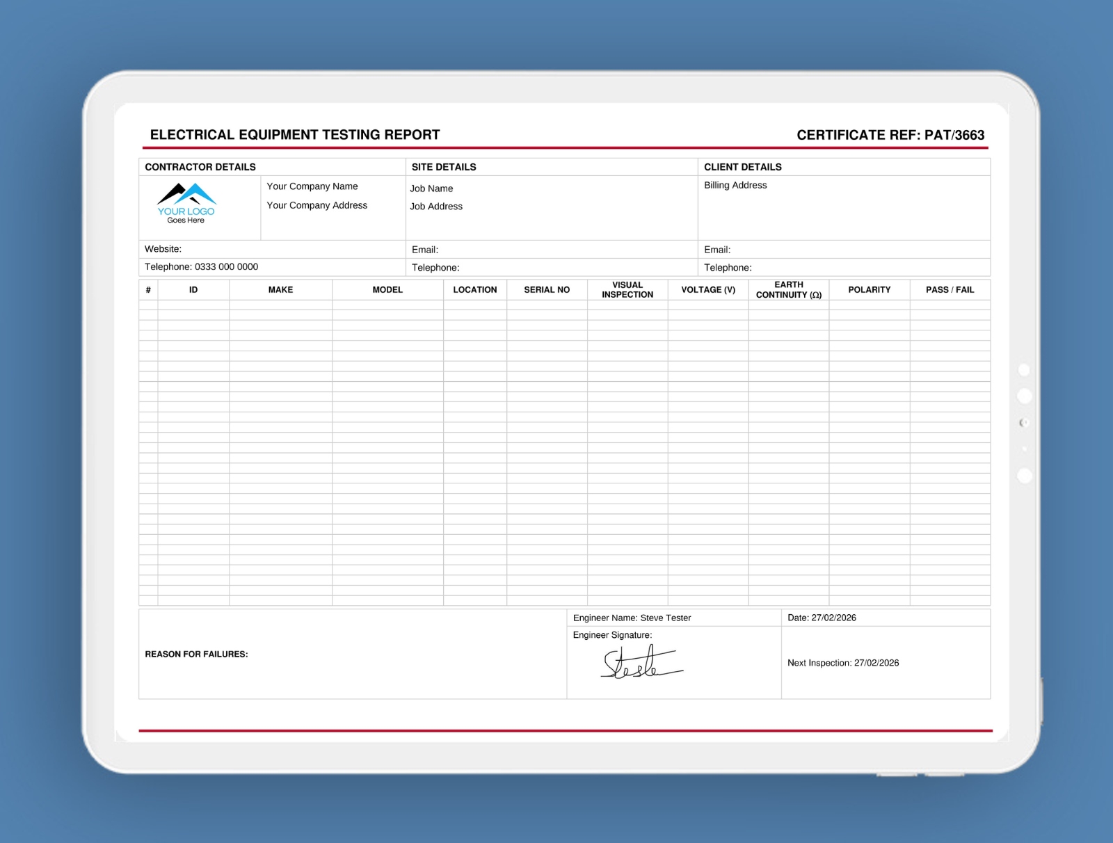Click the engineer signature drawing
This screenshot has width=1113, height=843.
(640, 663)
